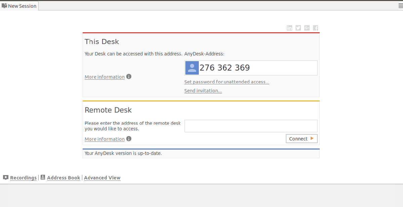Click the Recordings monitor icon
Image resolution: width=403 pixels, height=207 pixels.
(6, 177)
